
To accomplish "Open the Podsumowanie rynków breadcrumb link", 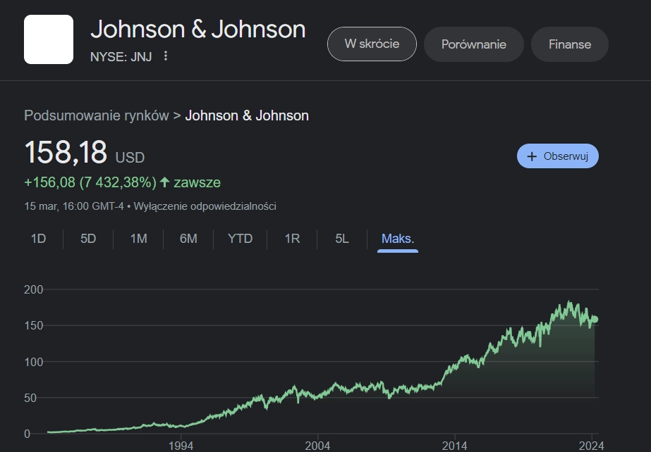I will 97,115.
